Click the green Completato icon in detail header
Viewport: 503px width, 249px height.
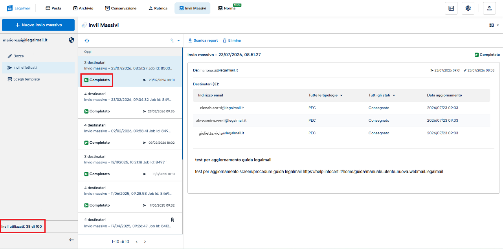477,55
